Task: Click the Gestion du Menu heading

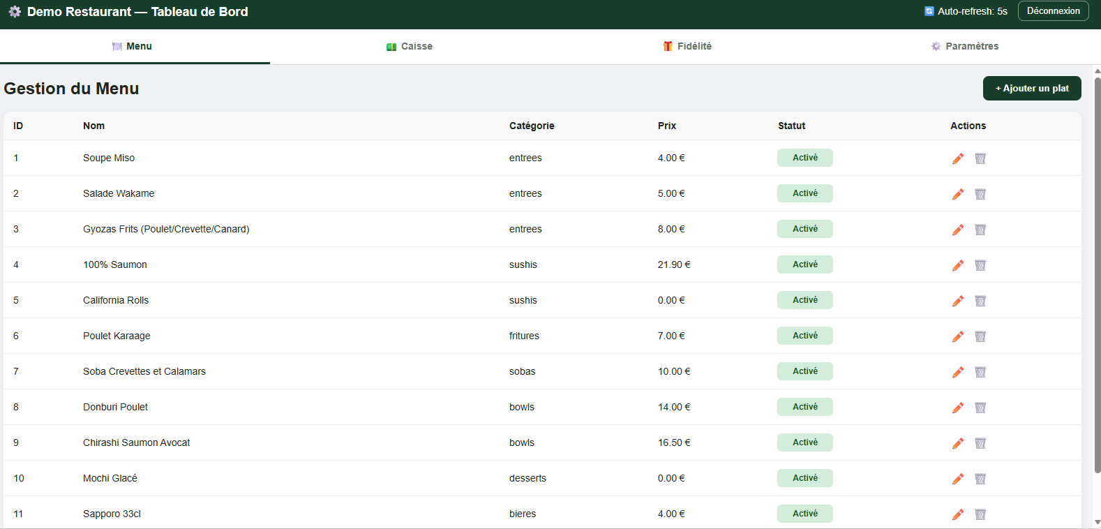Action: click(x=71, y=89)
